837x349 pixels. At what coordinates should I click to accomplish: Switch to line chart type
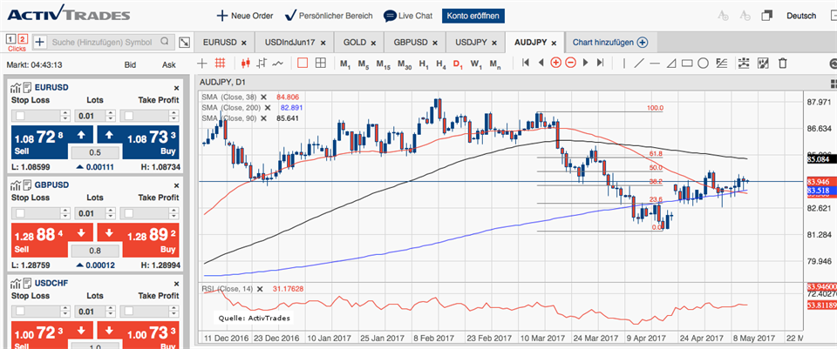tap(277, 64)
